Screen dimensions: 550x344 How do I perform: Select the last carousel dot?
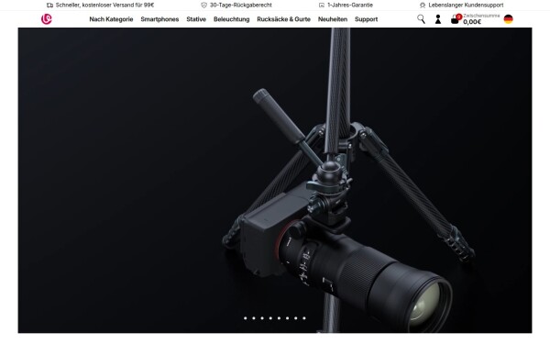304,318
